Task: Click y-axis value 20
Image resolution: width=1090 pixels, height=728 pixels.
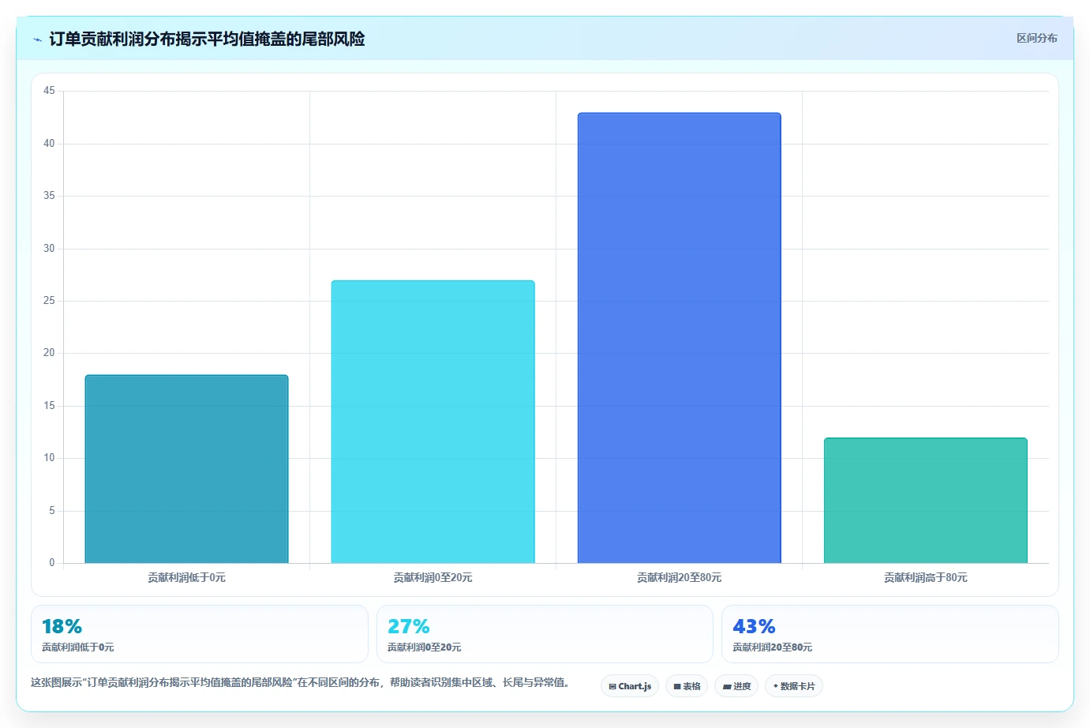Action: click(49, 353)
